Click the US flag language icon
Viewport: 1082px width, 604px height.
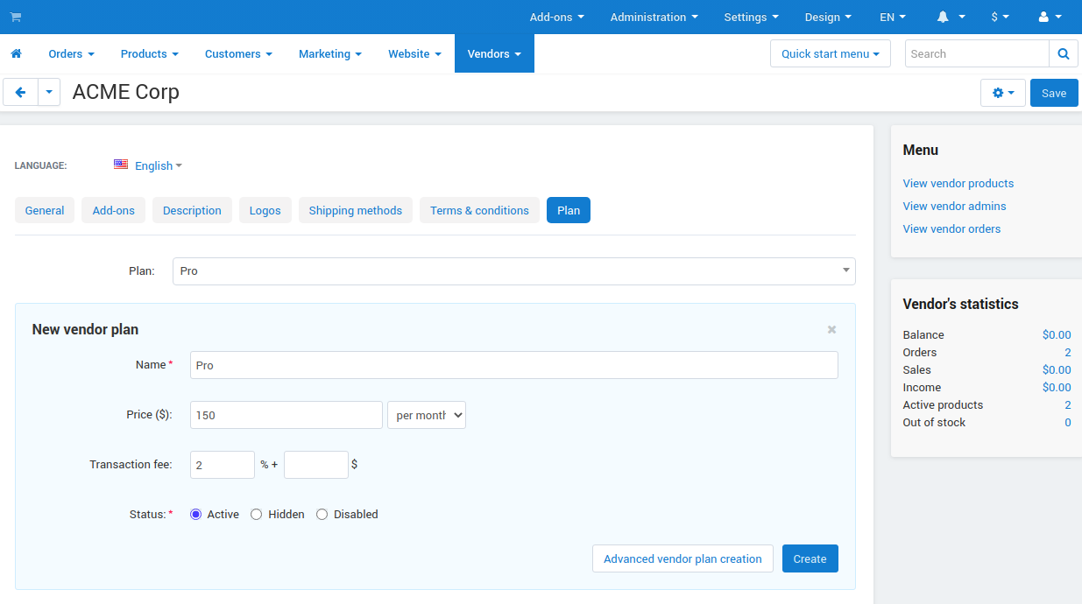(121, 165)
